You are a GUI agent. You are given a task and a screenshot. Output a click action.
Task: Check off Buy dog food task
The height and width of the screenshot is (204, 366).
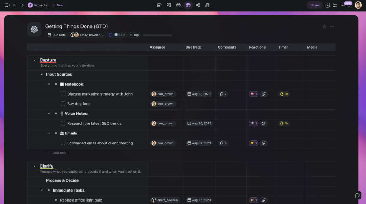pyautogui.click(x=63, y=104)
